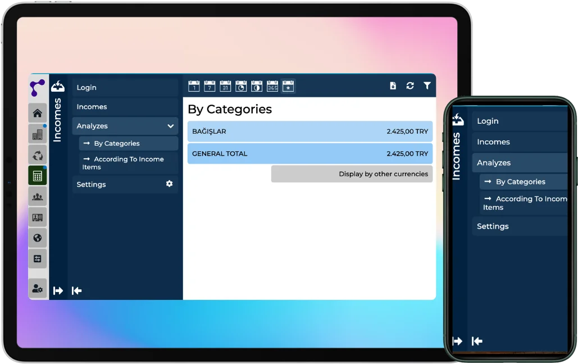Click Display by other currencies button
Viewport: 578px width, 364px height.
(352, 174)
